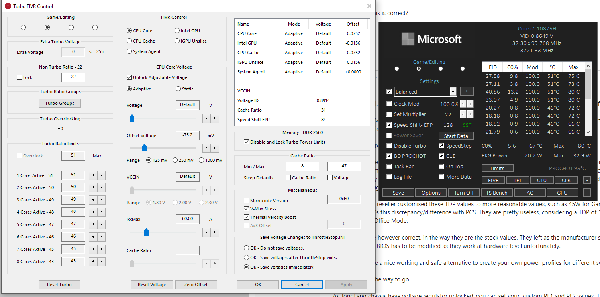Decrease 3 Cores Active ratio with left arrow
600x297 pixels.
tap(92, 200)
